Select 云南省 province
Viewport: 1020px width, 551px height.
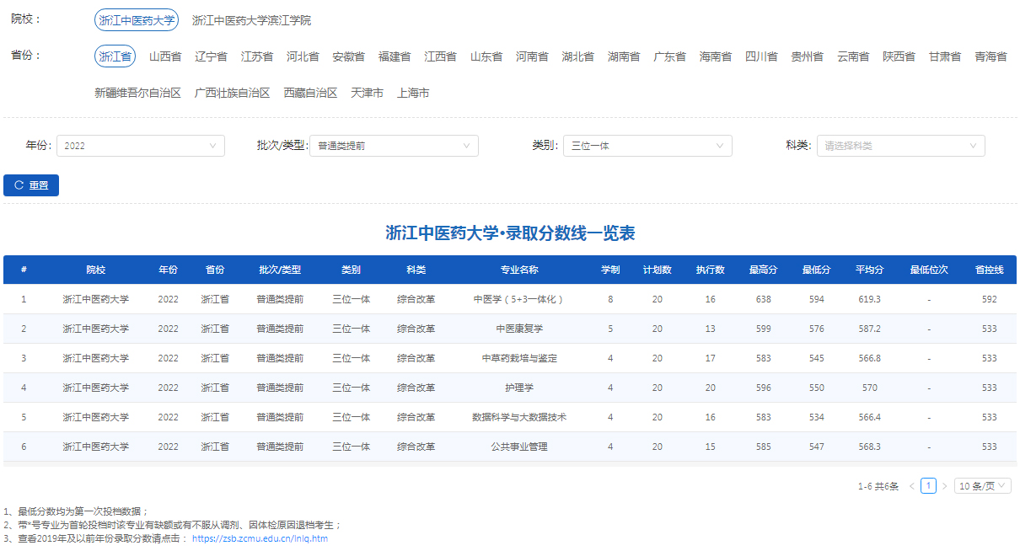[853, 56]
